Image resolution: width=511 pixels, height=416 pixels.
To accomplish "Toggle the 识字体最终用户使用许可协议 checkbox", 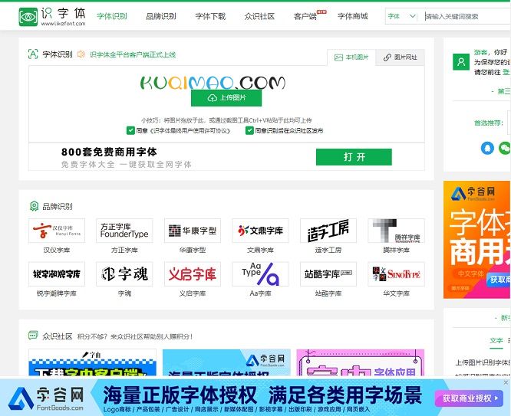I will [130, 130].
